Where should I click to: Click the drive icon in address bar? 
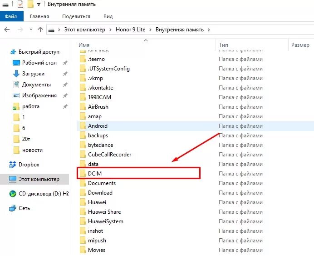pos(51,30)
